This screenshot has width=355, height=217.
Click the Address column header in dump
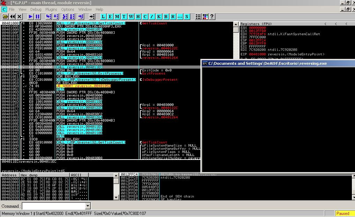(10, 175)
